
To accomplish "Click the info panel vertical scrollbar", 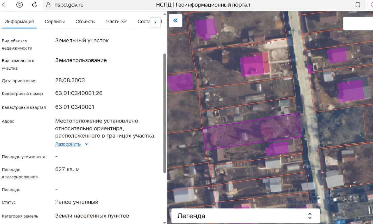I will (x=165, y=113).
